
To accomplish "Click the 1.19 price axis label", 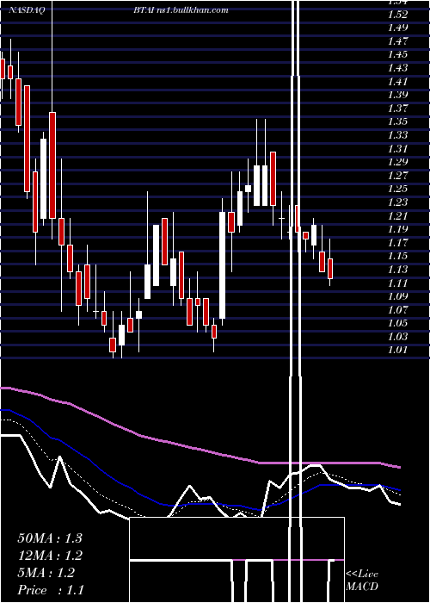I will (x=397, y=229).
